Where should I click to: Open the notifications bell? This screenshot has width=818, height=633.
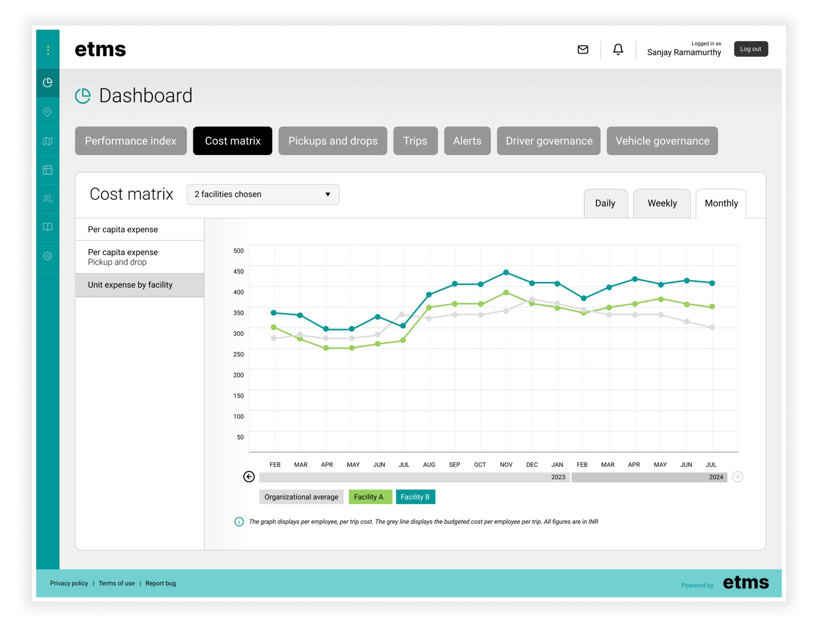tap(618, 50)
